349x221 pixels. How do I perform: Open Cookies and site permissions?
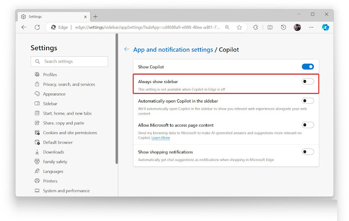click(70, 133)
